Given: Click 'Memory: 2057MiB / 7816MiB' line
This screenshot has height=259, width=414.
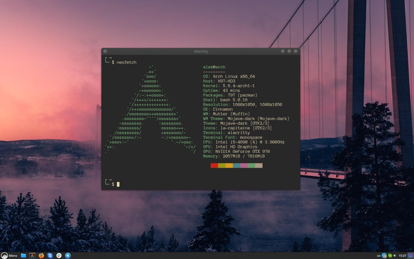Looking at the screenshot, I should [x=234, y=156].
